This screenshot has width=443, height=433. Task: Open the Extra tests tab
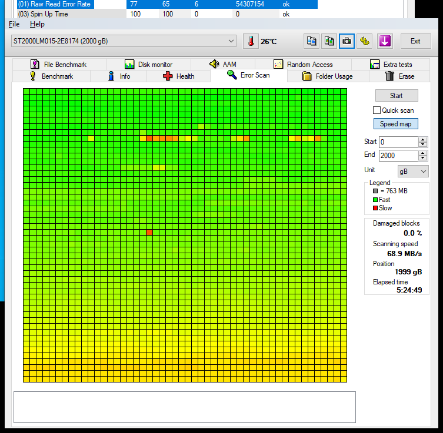[x=391, y=64]
